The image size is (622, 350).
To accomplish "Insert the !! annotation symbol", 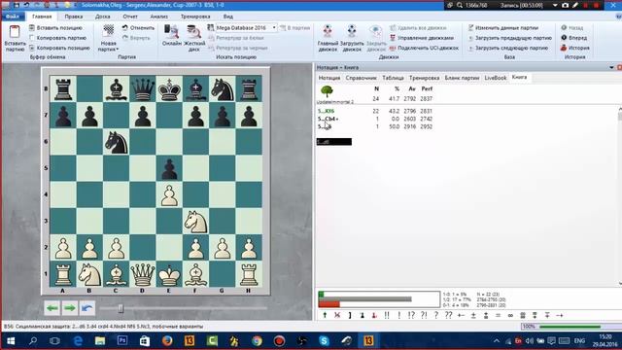I will pyautogui.click(x=387, y=315).
